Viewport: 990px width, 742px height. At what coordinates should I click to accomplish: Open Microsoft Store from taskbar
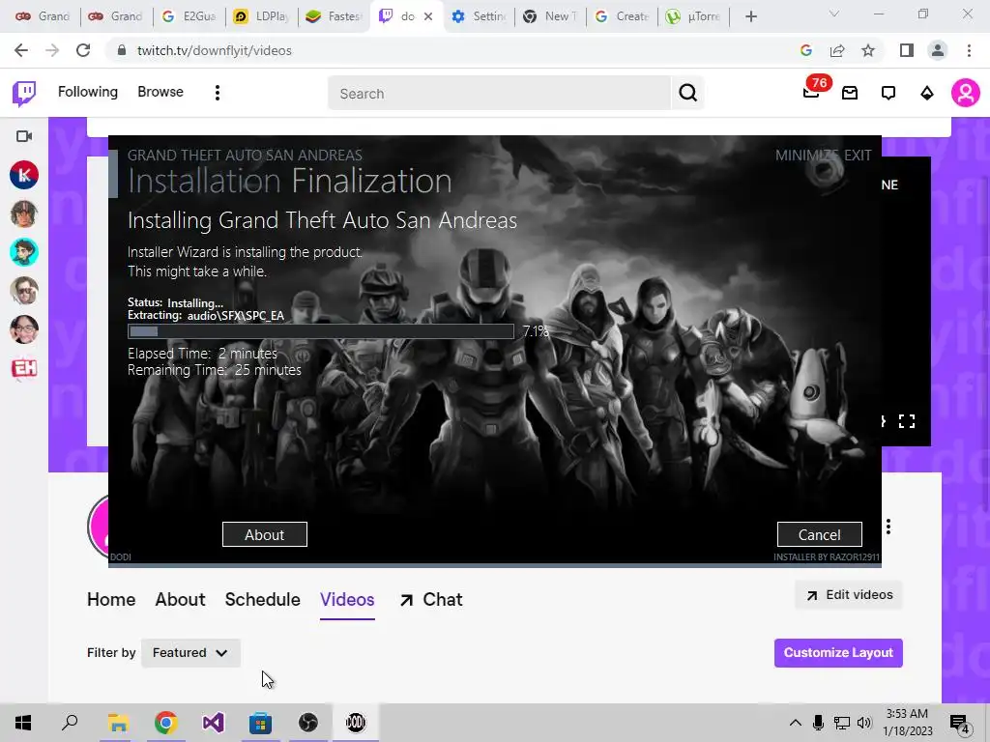pos(260,723)
